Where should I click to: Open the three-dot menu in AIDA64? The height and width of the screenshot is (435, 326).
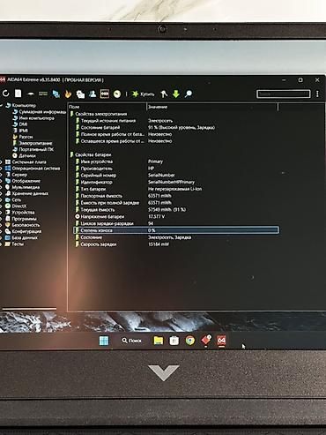click(x=317, y=94)
